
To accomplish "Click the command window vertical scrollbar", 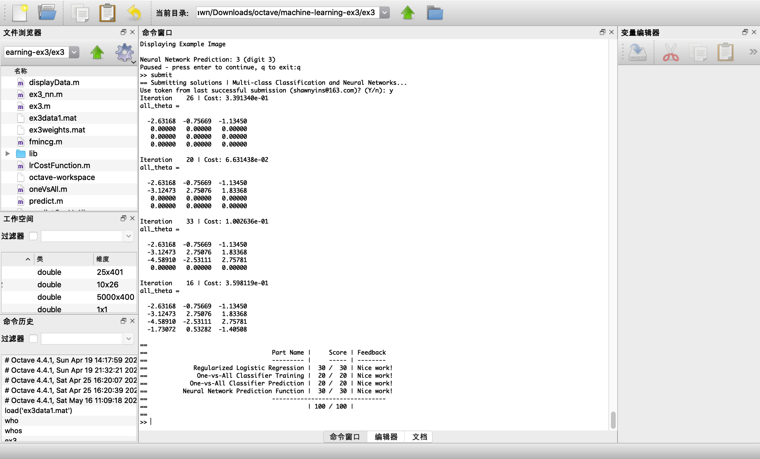I will tap(613, 420).
